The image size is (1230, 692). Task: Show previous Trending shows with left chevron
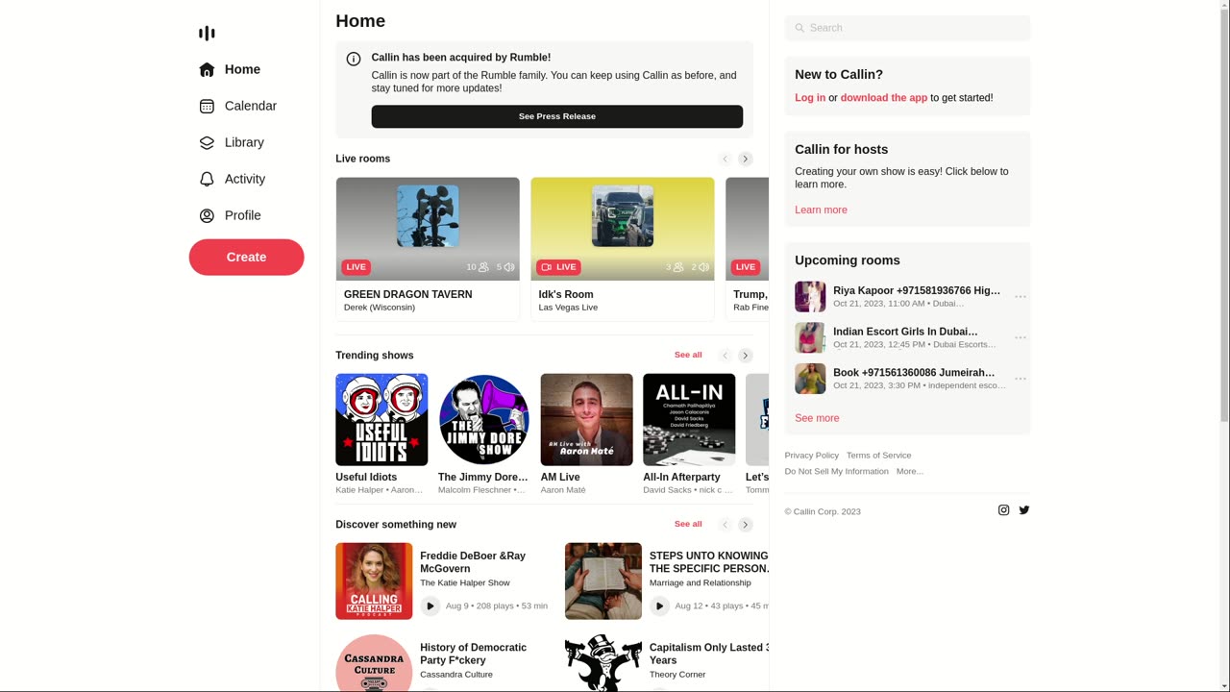[726, 356]
